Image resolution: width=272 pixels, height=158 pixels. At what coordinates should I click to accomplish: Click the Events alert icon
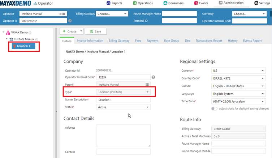196,3
